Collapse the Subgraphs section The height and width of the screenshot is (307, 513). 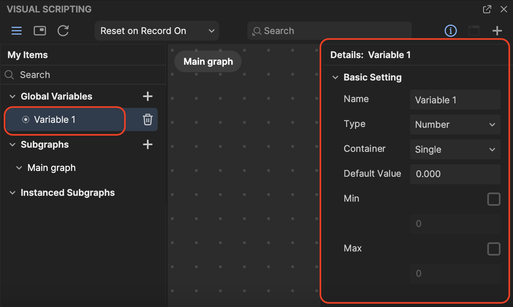pos(12,145)
